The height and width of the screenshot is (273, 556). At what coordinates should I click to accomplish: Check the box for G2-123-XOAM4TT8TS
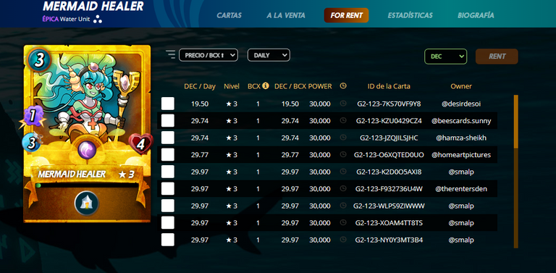coord(168,222)
